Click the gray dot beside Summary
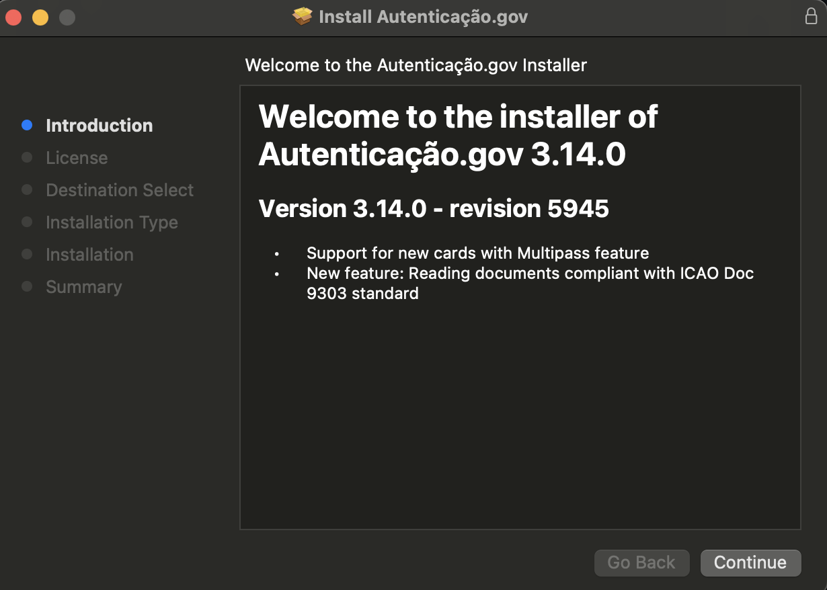The width and height of the screenshot is (827, 590). click(27, 286)
